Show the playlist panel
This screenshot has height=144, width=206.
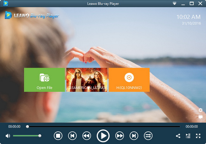pos(188,136)
